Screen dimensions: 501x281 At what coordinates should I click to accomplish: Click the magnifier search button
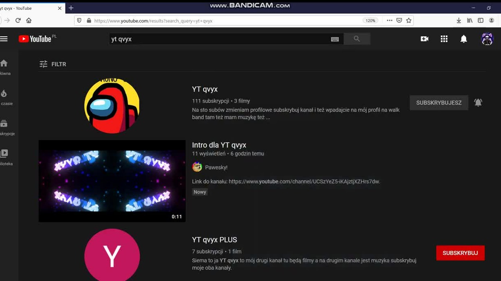pos(357,39)
